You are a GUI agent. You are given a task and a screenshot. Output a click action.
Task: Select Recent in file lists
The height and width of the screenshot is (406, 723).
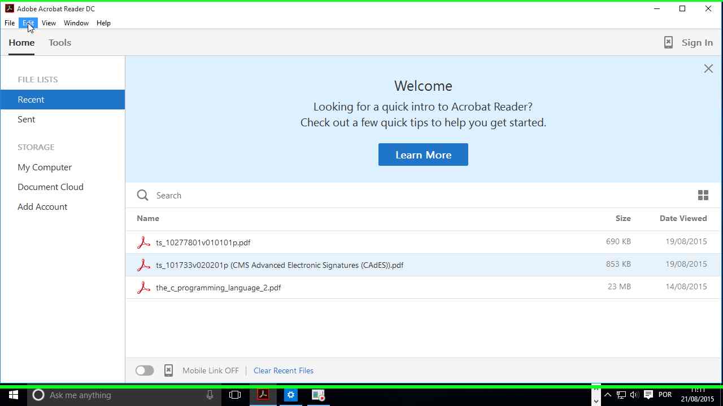63,99
